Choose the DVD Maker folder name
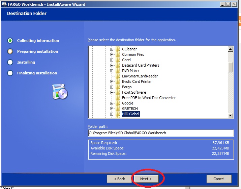The height and width of the screenshot is (189, 241). (131, 71)
